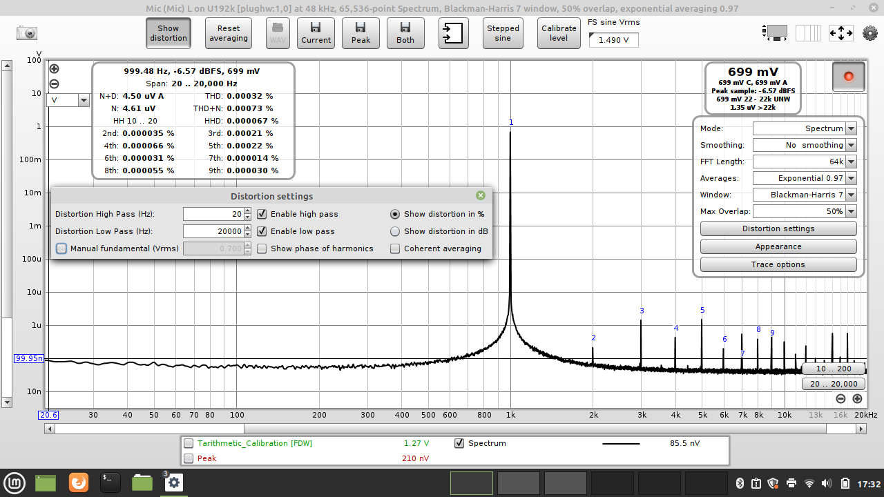Select Show distortion in dB radio
Viewport: 884px width, 497px height.
(395, 231)
